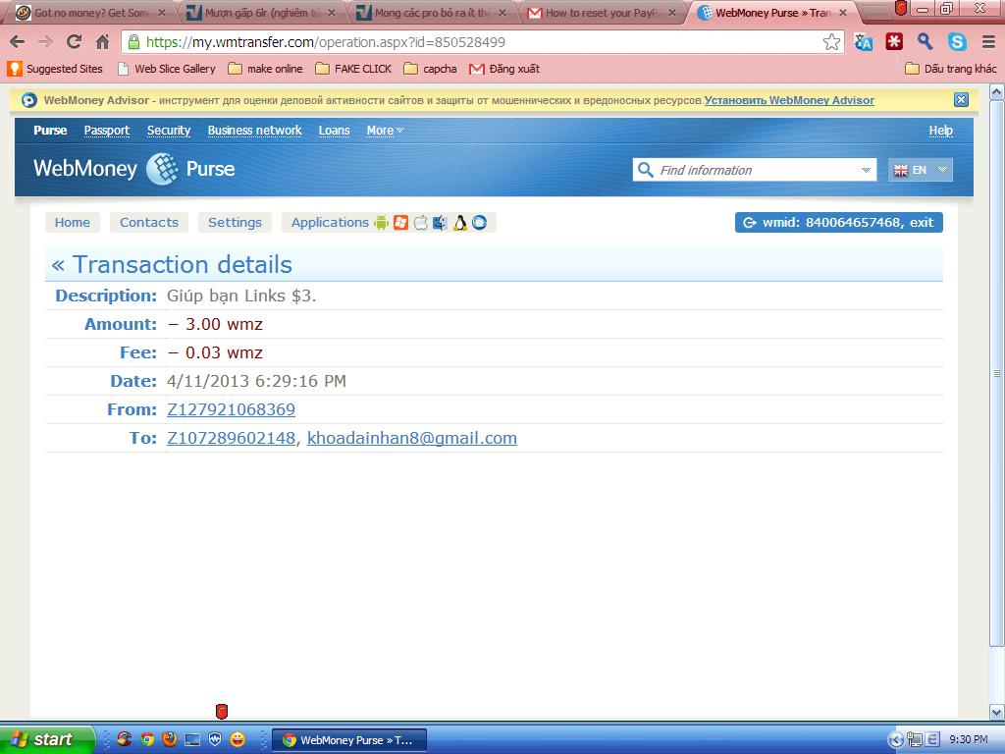
Task: Open the Windows Start menu
Action: click(46, 739)
